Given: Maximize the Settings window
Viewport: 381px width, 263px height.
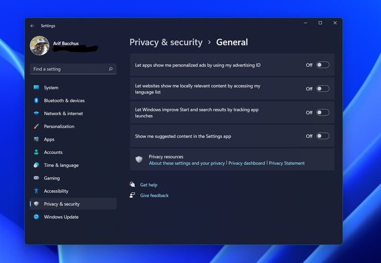Looking at the screenshot, I should coord(320,23).
